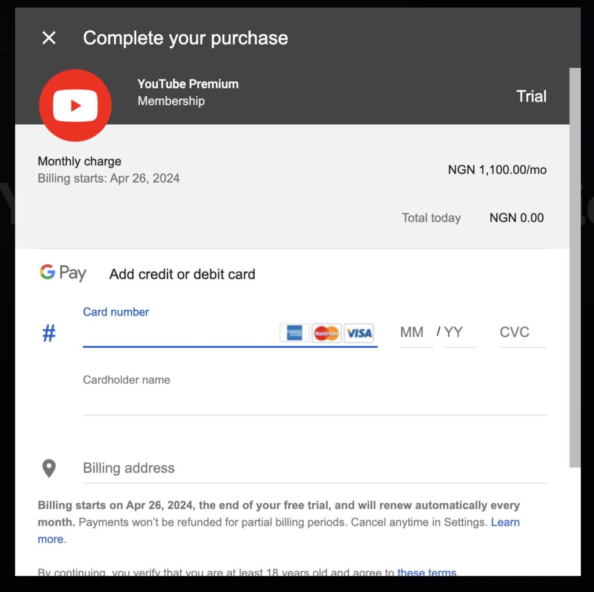Click the dialog vertical scrollbar
594x592 pixels.
point(575,267)
